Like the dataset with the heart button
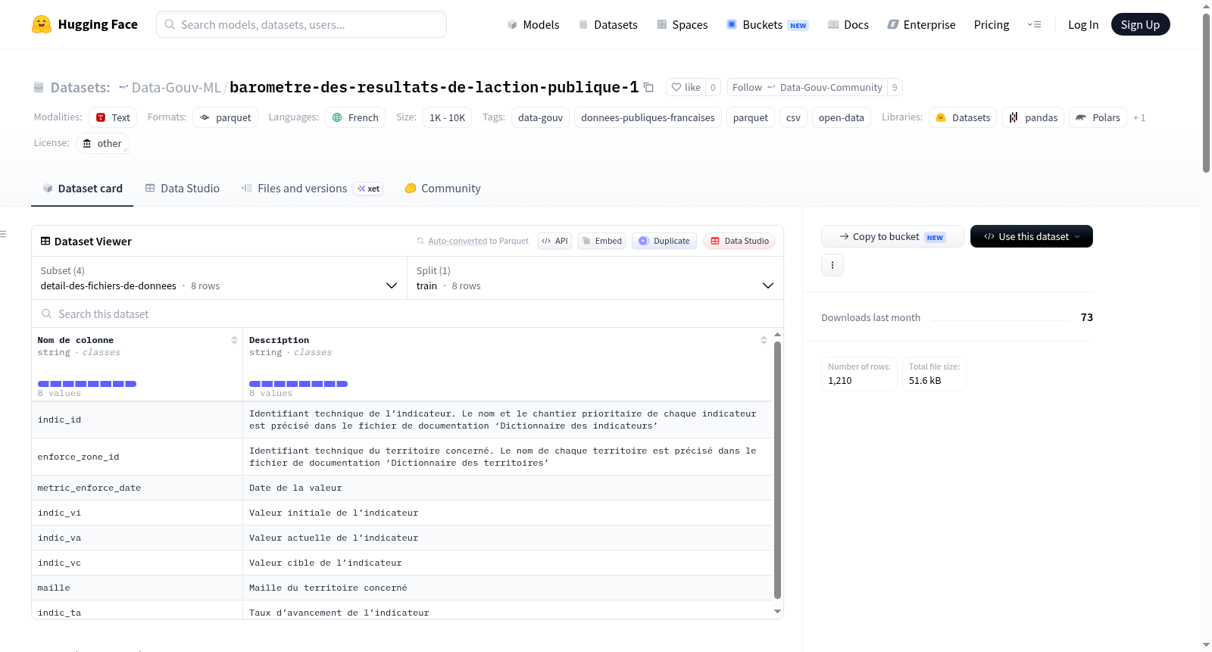The image size is (1212, 652). tap(686, 87)
